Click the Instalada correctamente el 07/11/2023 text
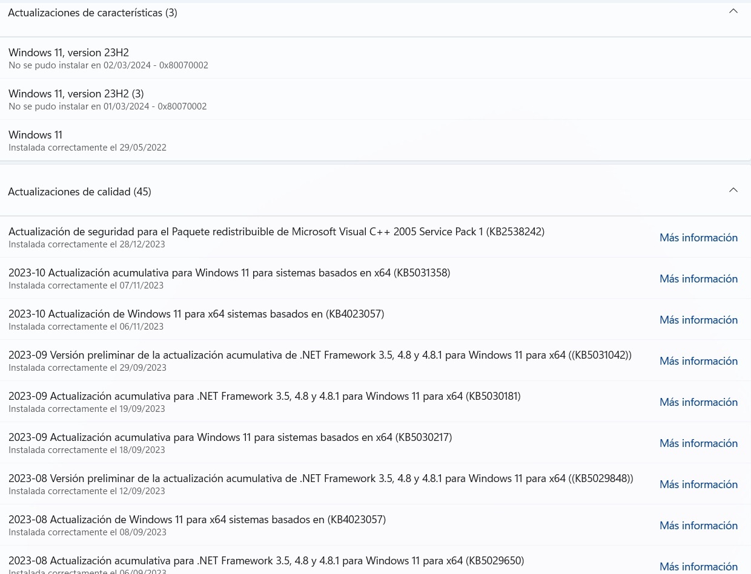Screen dimensions: 751x574 tap(86, 285)
